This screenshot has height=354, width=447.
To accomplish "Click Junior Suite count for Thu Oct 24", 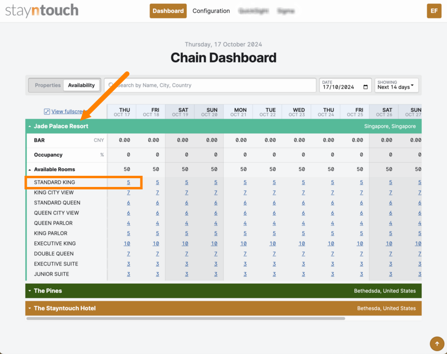I will click(x=332, y=274).
